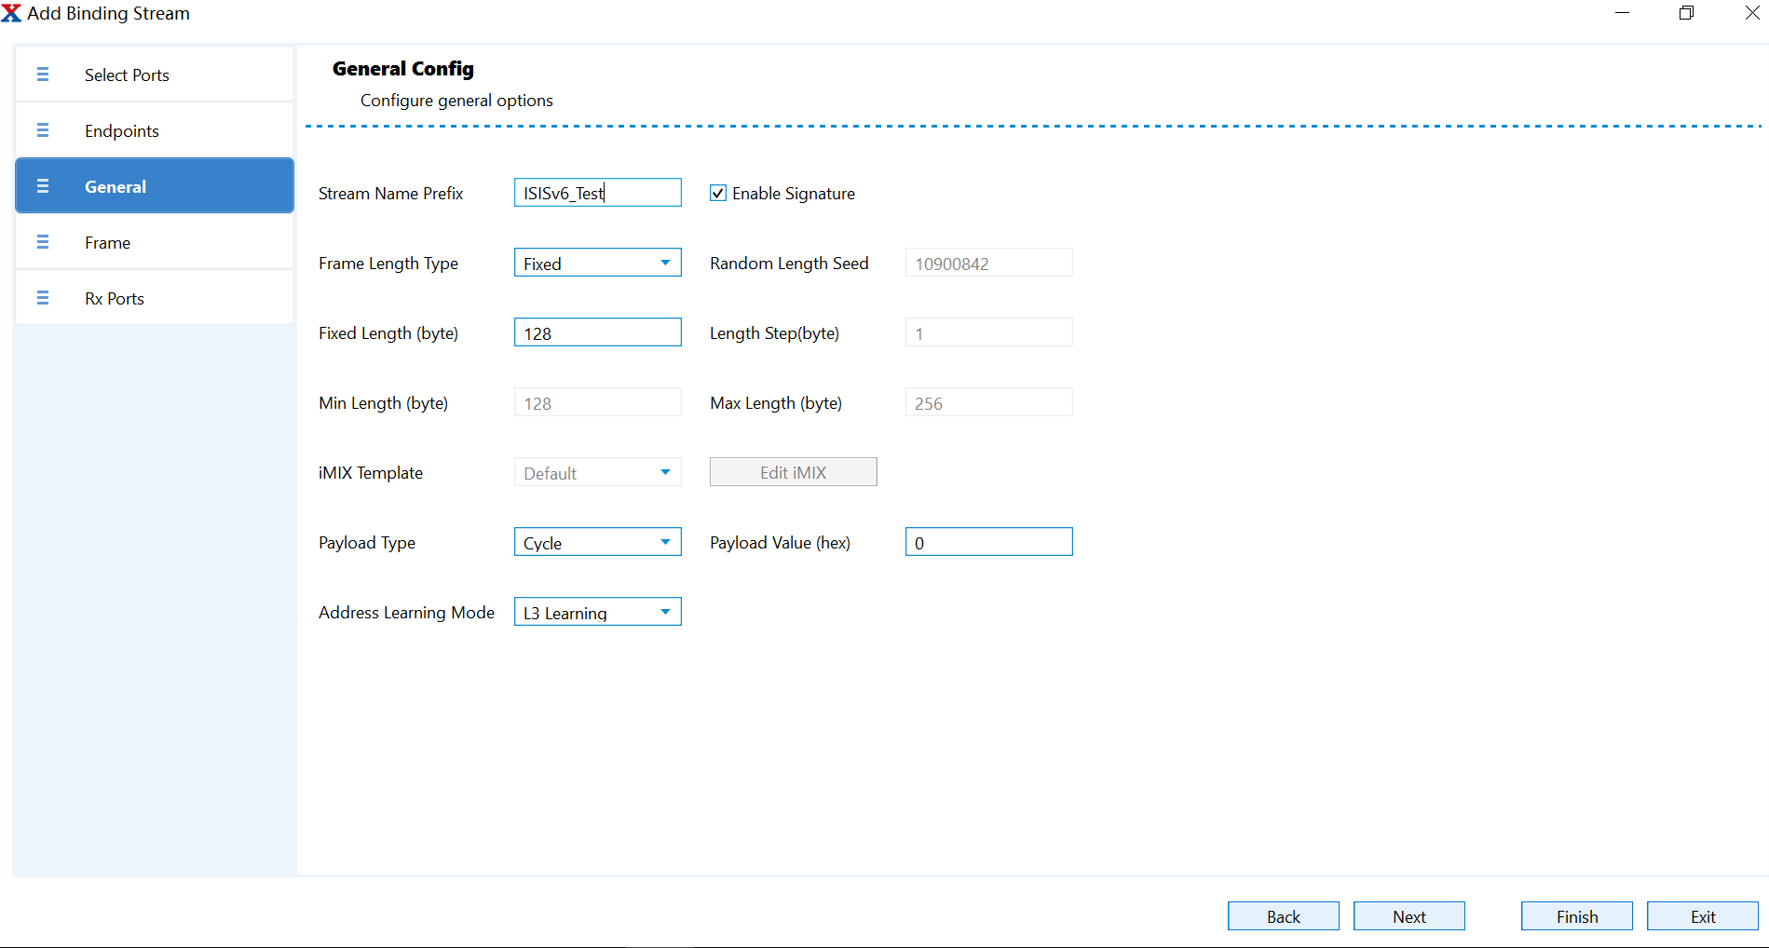Restore down the Add Binding Stream window
This screenshot has width=1769, height=948.
1687,13
